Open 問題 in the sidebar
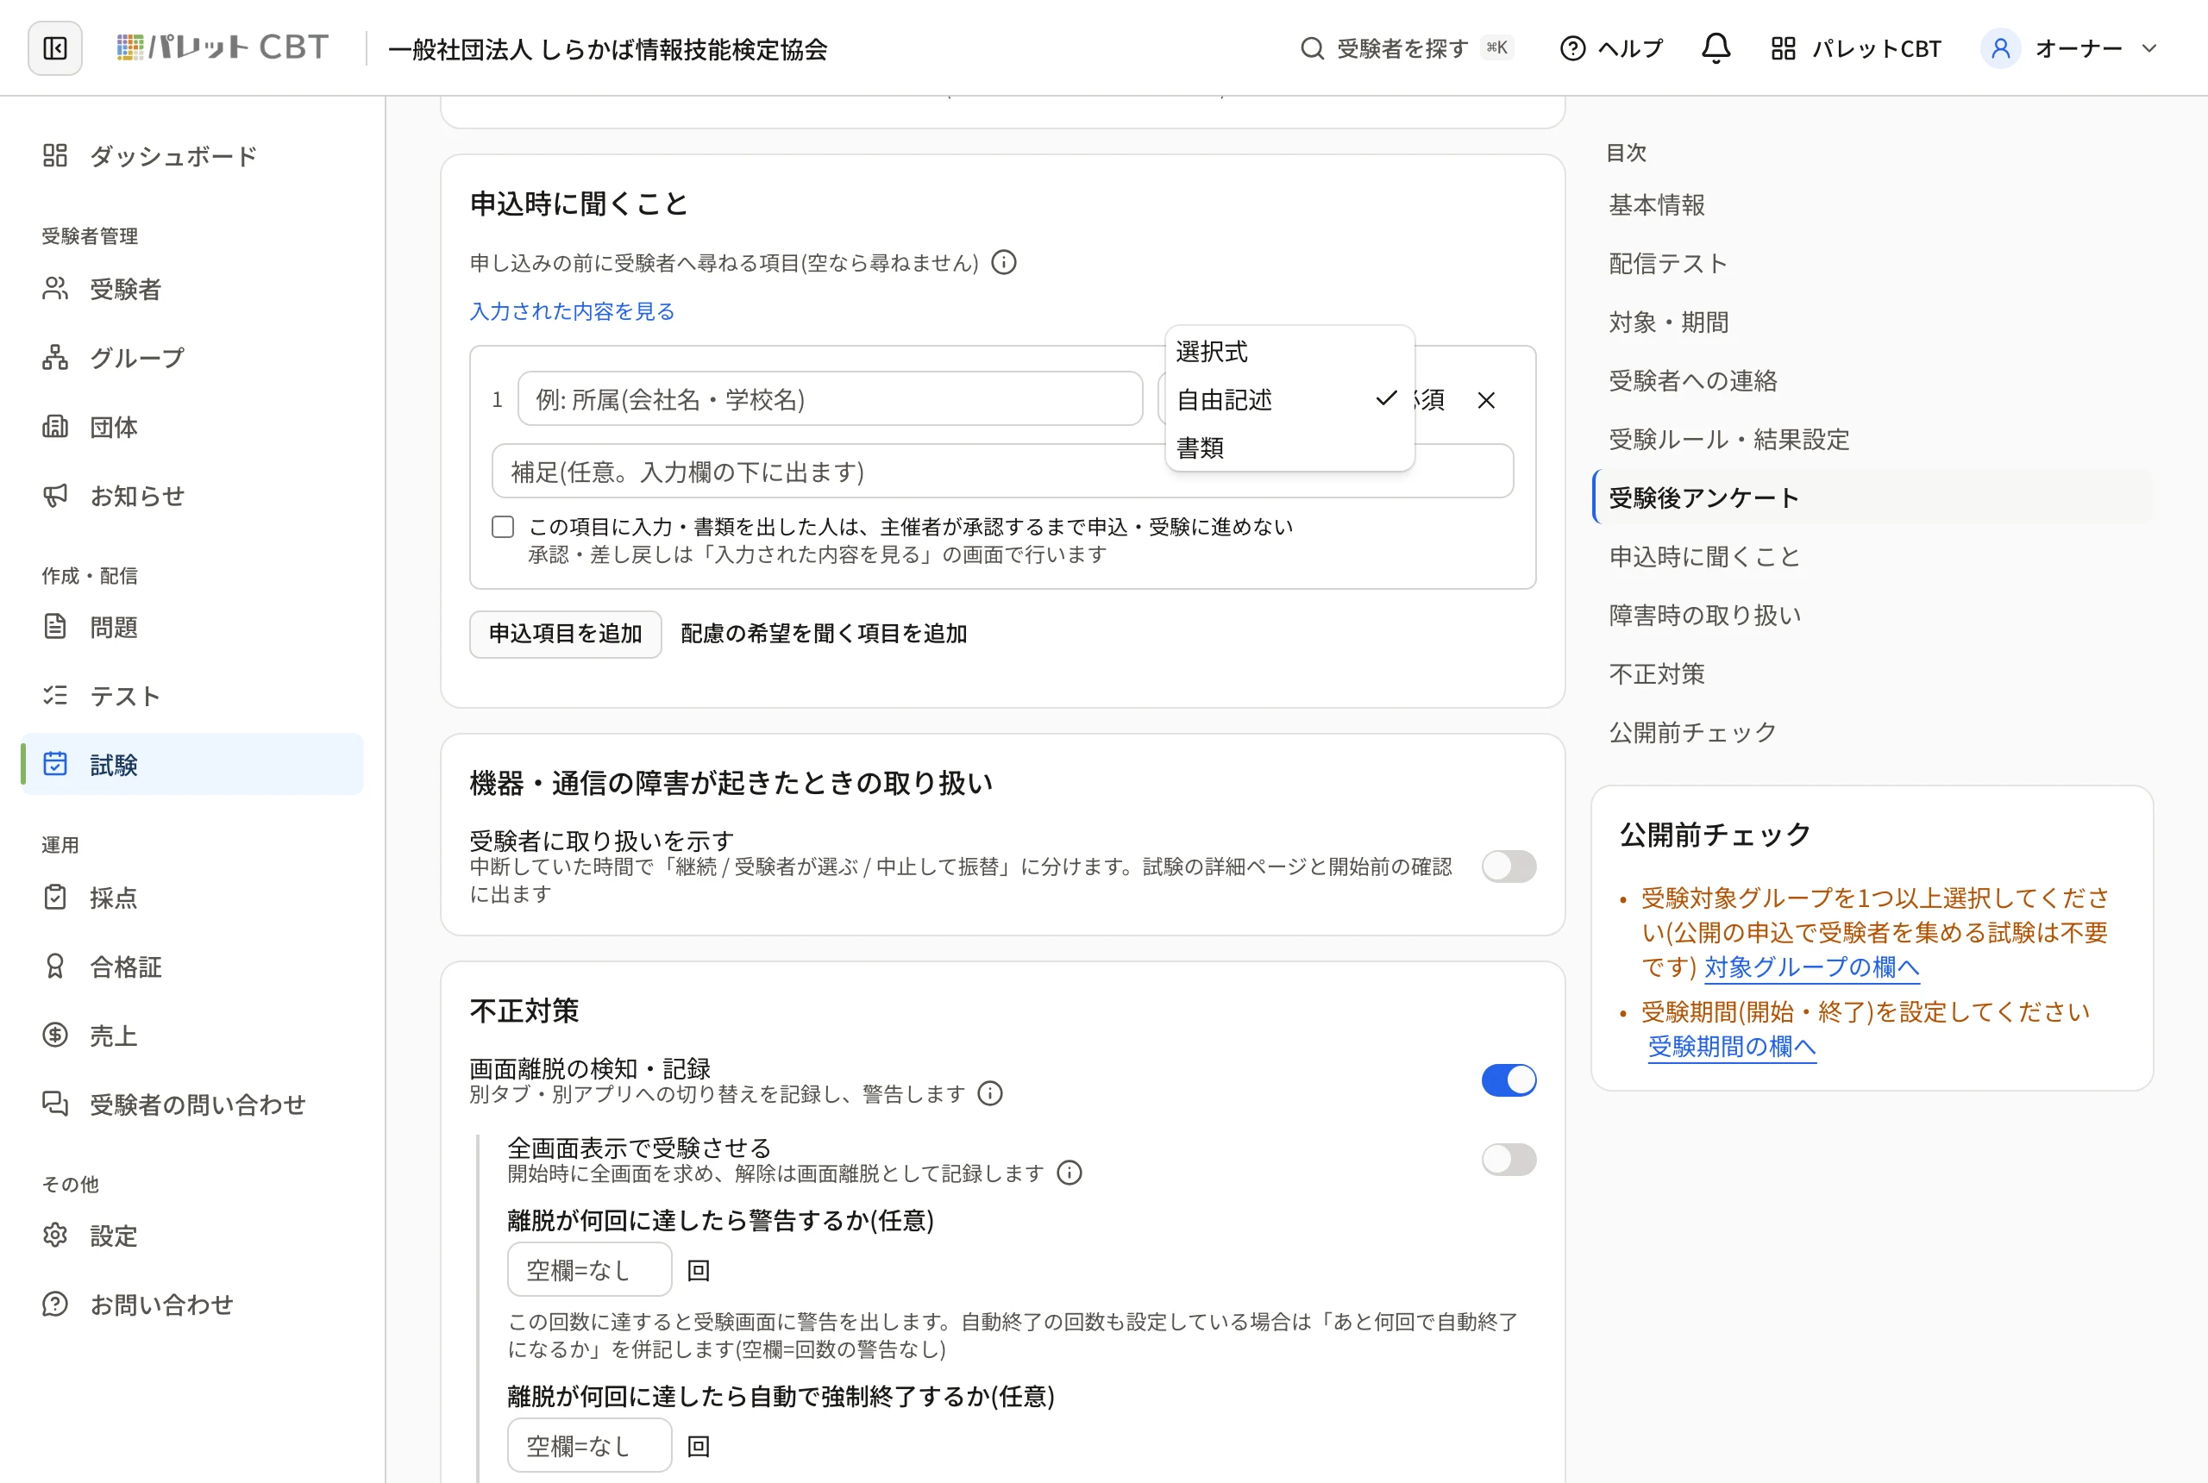The height and width of the screenshot is (1483, 2208). (192, 627)
